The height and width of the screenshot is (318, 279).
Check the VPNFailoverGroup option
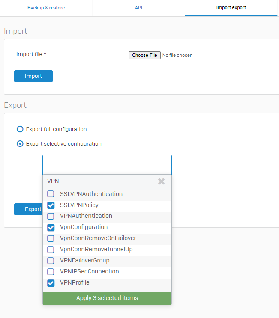click(51, 260)
